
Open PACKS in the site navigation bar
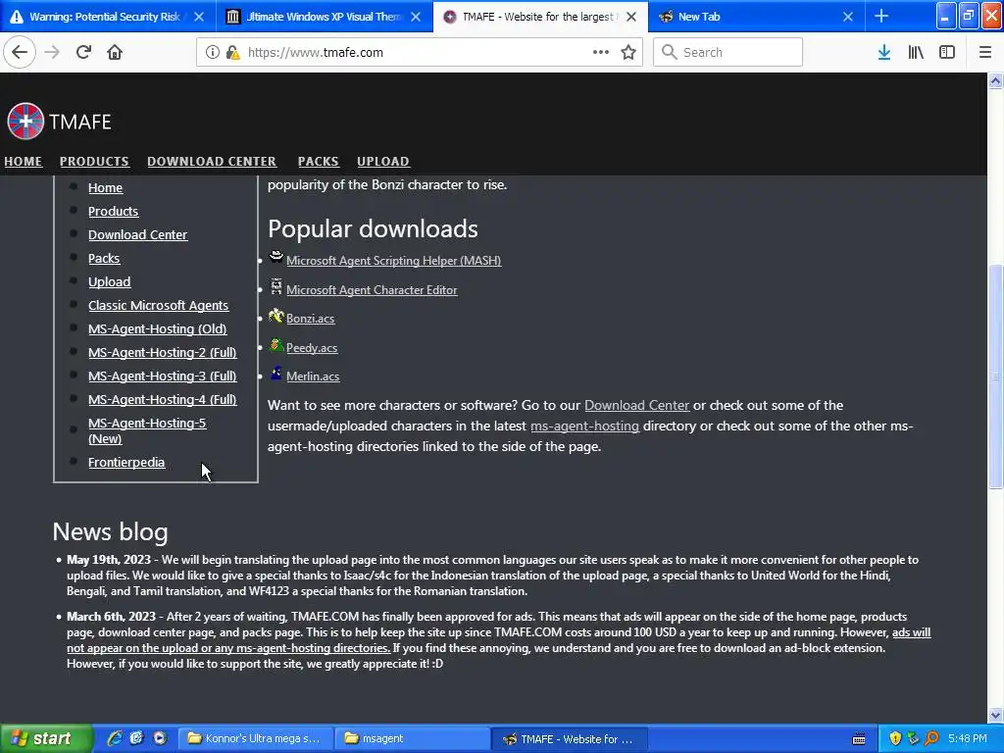[x=319, y=162]
